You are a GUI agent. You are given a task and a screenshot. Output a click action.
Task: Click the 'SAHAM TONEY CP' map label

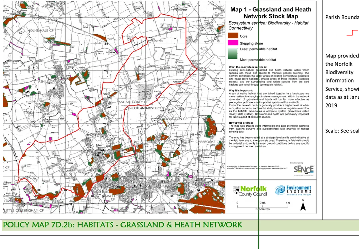pyautogui.click(x=134, y=102)
